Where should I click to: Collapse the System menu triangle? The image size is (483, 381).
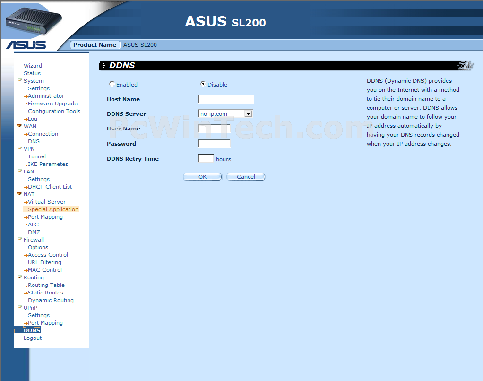coord(19,80)
